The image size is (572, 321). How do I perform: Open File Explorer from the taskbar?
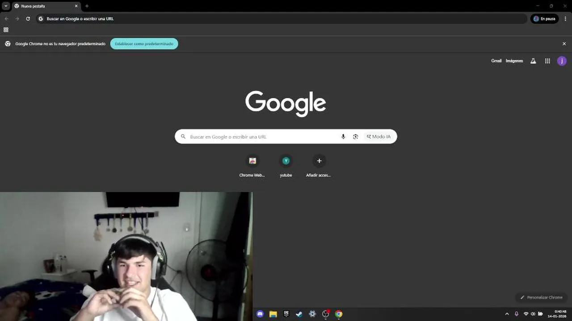click(x=273, y=314)
